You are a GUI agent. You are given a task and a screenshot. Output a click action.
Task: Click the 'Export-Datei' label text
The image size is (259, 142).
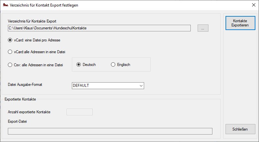(17, 122)
